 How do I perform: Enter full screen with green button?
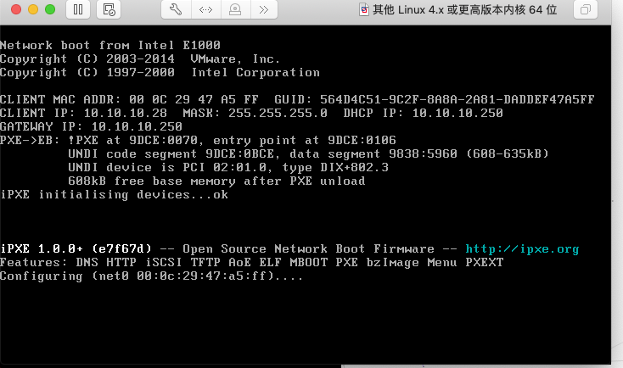50,9
